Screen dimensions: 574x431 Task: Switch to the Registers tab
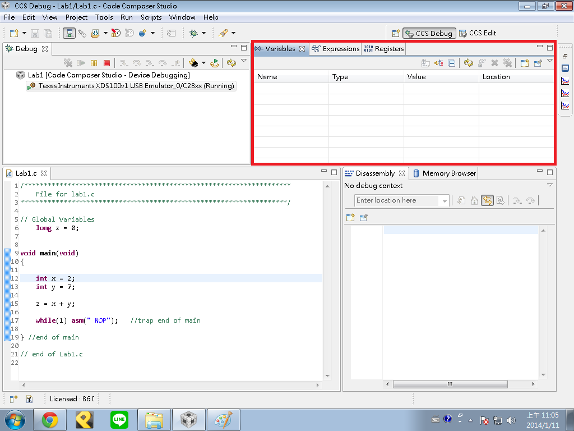click(384, 49)
